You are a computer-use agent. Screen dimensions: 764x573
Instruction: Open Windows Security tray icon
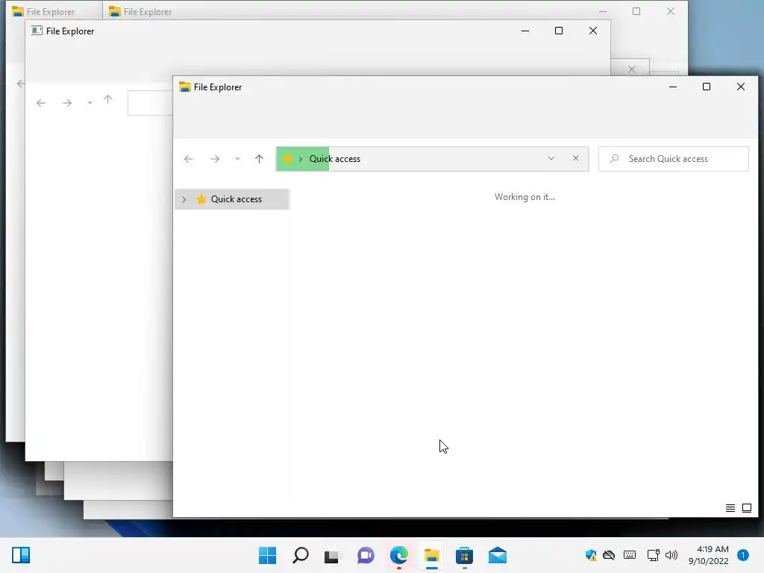click(x=591, y=555)
